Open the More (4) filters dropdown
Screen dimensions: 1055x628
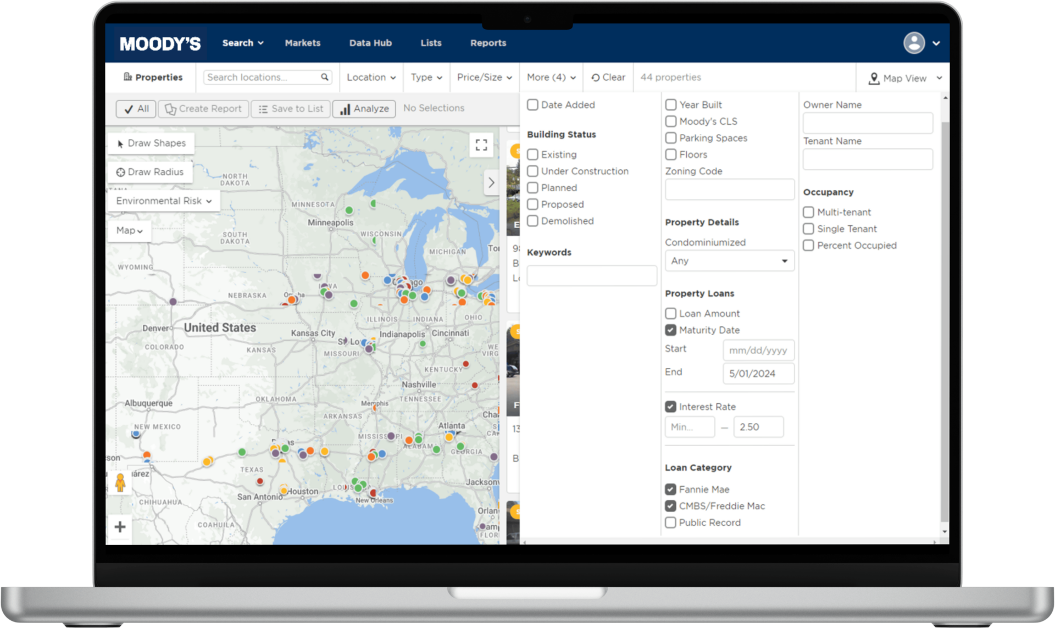click(550, 77)
